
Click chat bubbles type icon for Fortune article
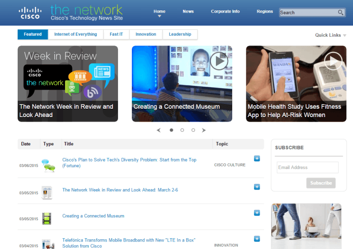48,165
